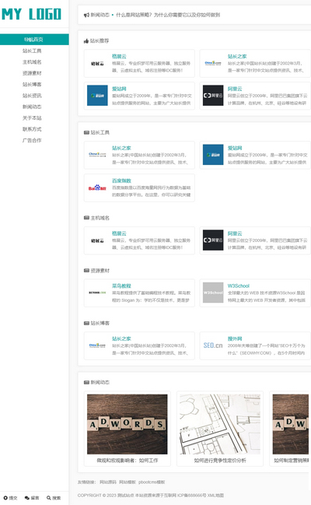
Task: Open the partially visible third news thumbnail
Action: pos(291,424)
